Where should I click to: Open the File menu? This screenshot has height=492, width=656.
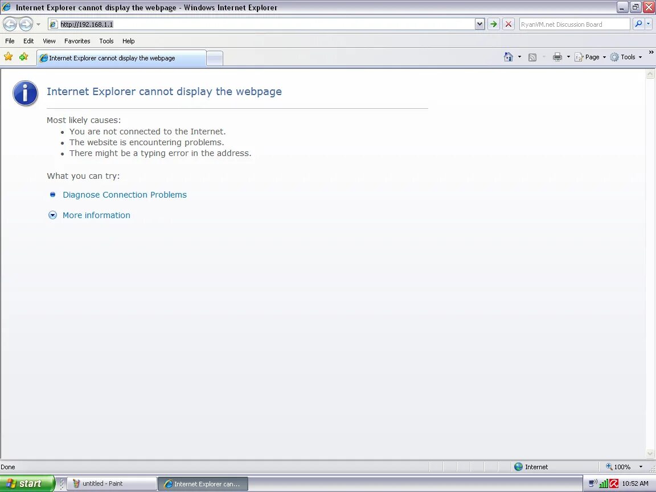point(10,41)
